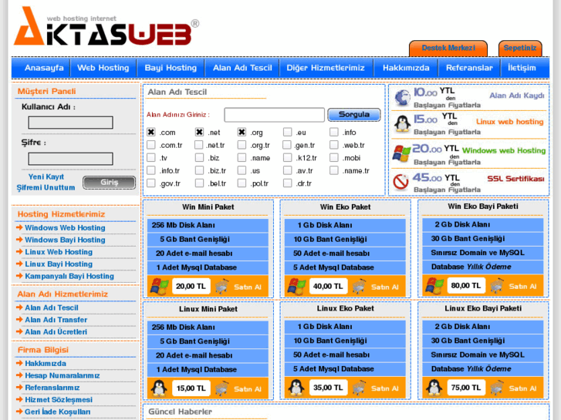Go to Bayi Hosting menu

(x=171, y=68)
